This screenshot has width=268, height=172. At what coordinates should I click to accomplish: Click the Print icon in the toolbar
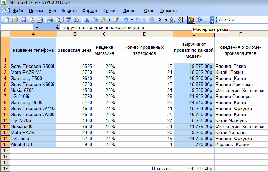pyautogui.click(x=50, y=20)
